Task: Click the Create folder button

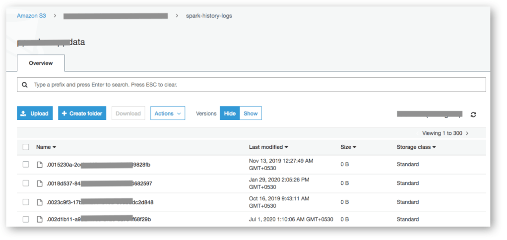Action: [x=82, y=114]
